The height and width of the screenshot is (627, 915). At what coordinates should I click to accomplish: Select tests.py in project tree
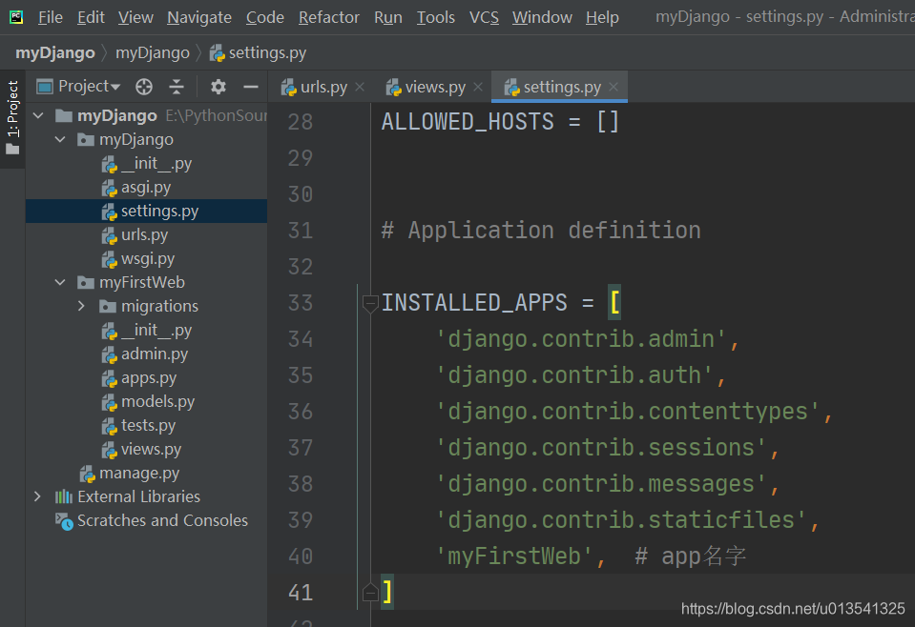point(148,426)
